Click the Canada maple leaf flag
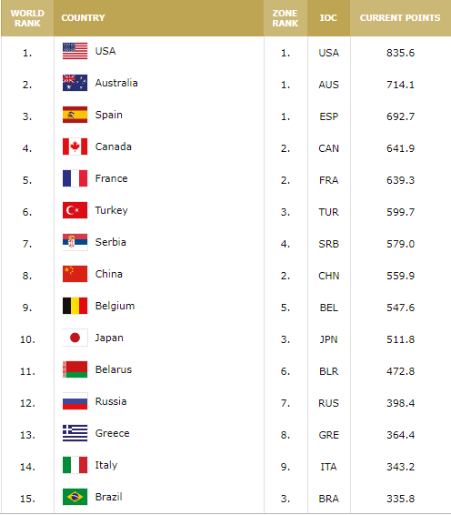This screenshot has height=515, width=451. click(x=75, y=146)
